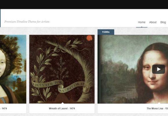
Task: Click the red wax seal on the wreath painting
Action: (x=89, y=38)
